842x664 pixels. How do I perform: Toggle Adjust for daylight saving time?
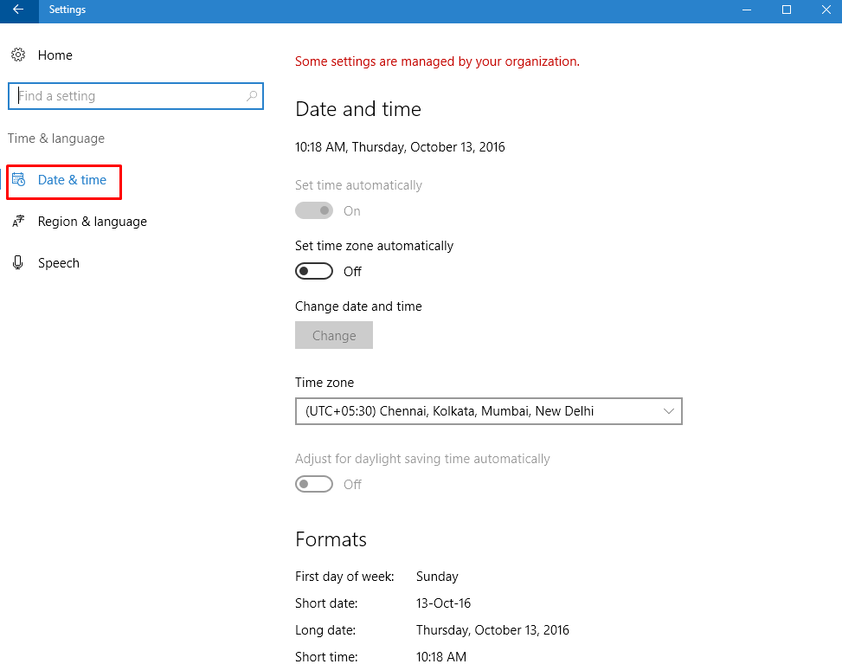pyautogui.click(x=313, y=483)
